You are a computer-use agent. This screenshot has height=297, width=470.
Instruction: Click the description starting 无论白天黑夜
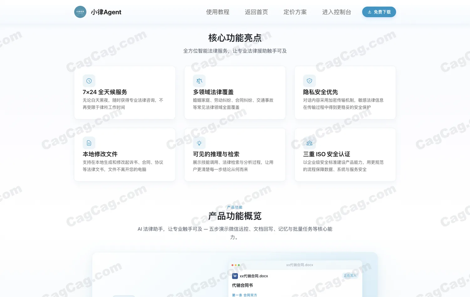click(x=123, y=104)
